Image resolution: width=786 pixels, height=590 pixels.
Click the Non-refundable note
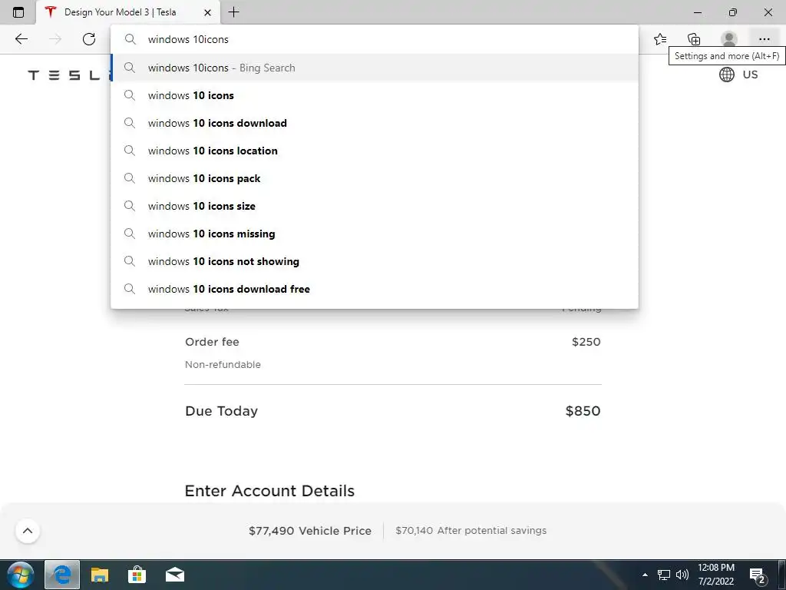point(223,365)
